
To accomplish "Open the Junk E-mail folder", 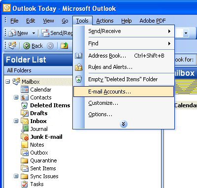I will point(46,137).
